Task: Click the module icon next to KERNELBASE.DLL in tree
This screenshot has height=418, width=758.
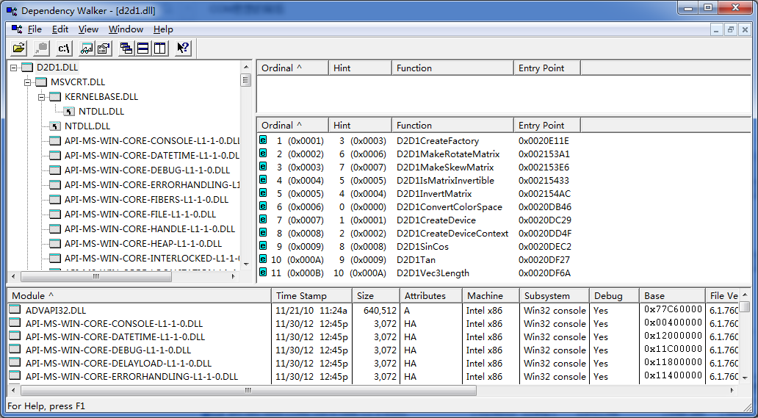Action: [x=55, y=97]
